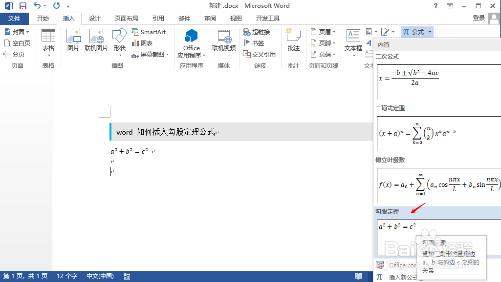The height and width of the screenshot is (282, 501).
Task: Insert a hyperlink (超链接)
Action: (x=257, y=32)
